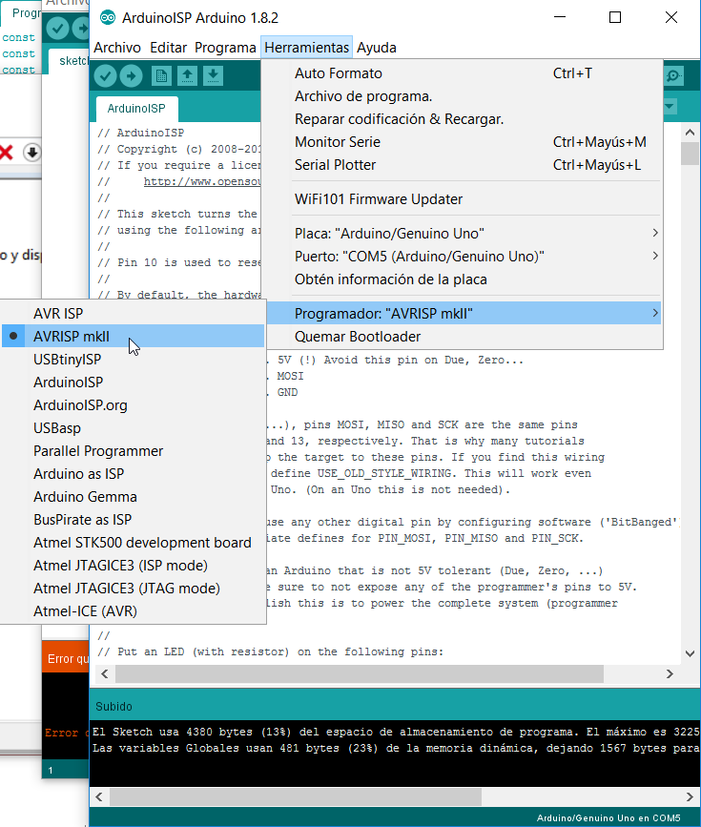Click editor vertical scrollbar up arrow

coord(690,132)
